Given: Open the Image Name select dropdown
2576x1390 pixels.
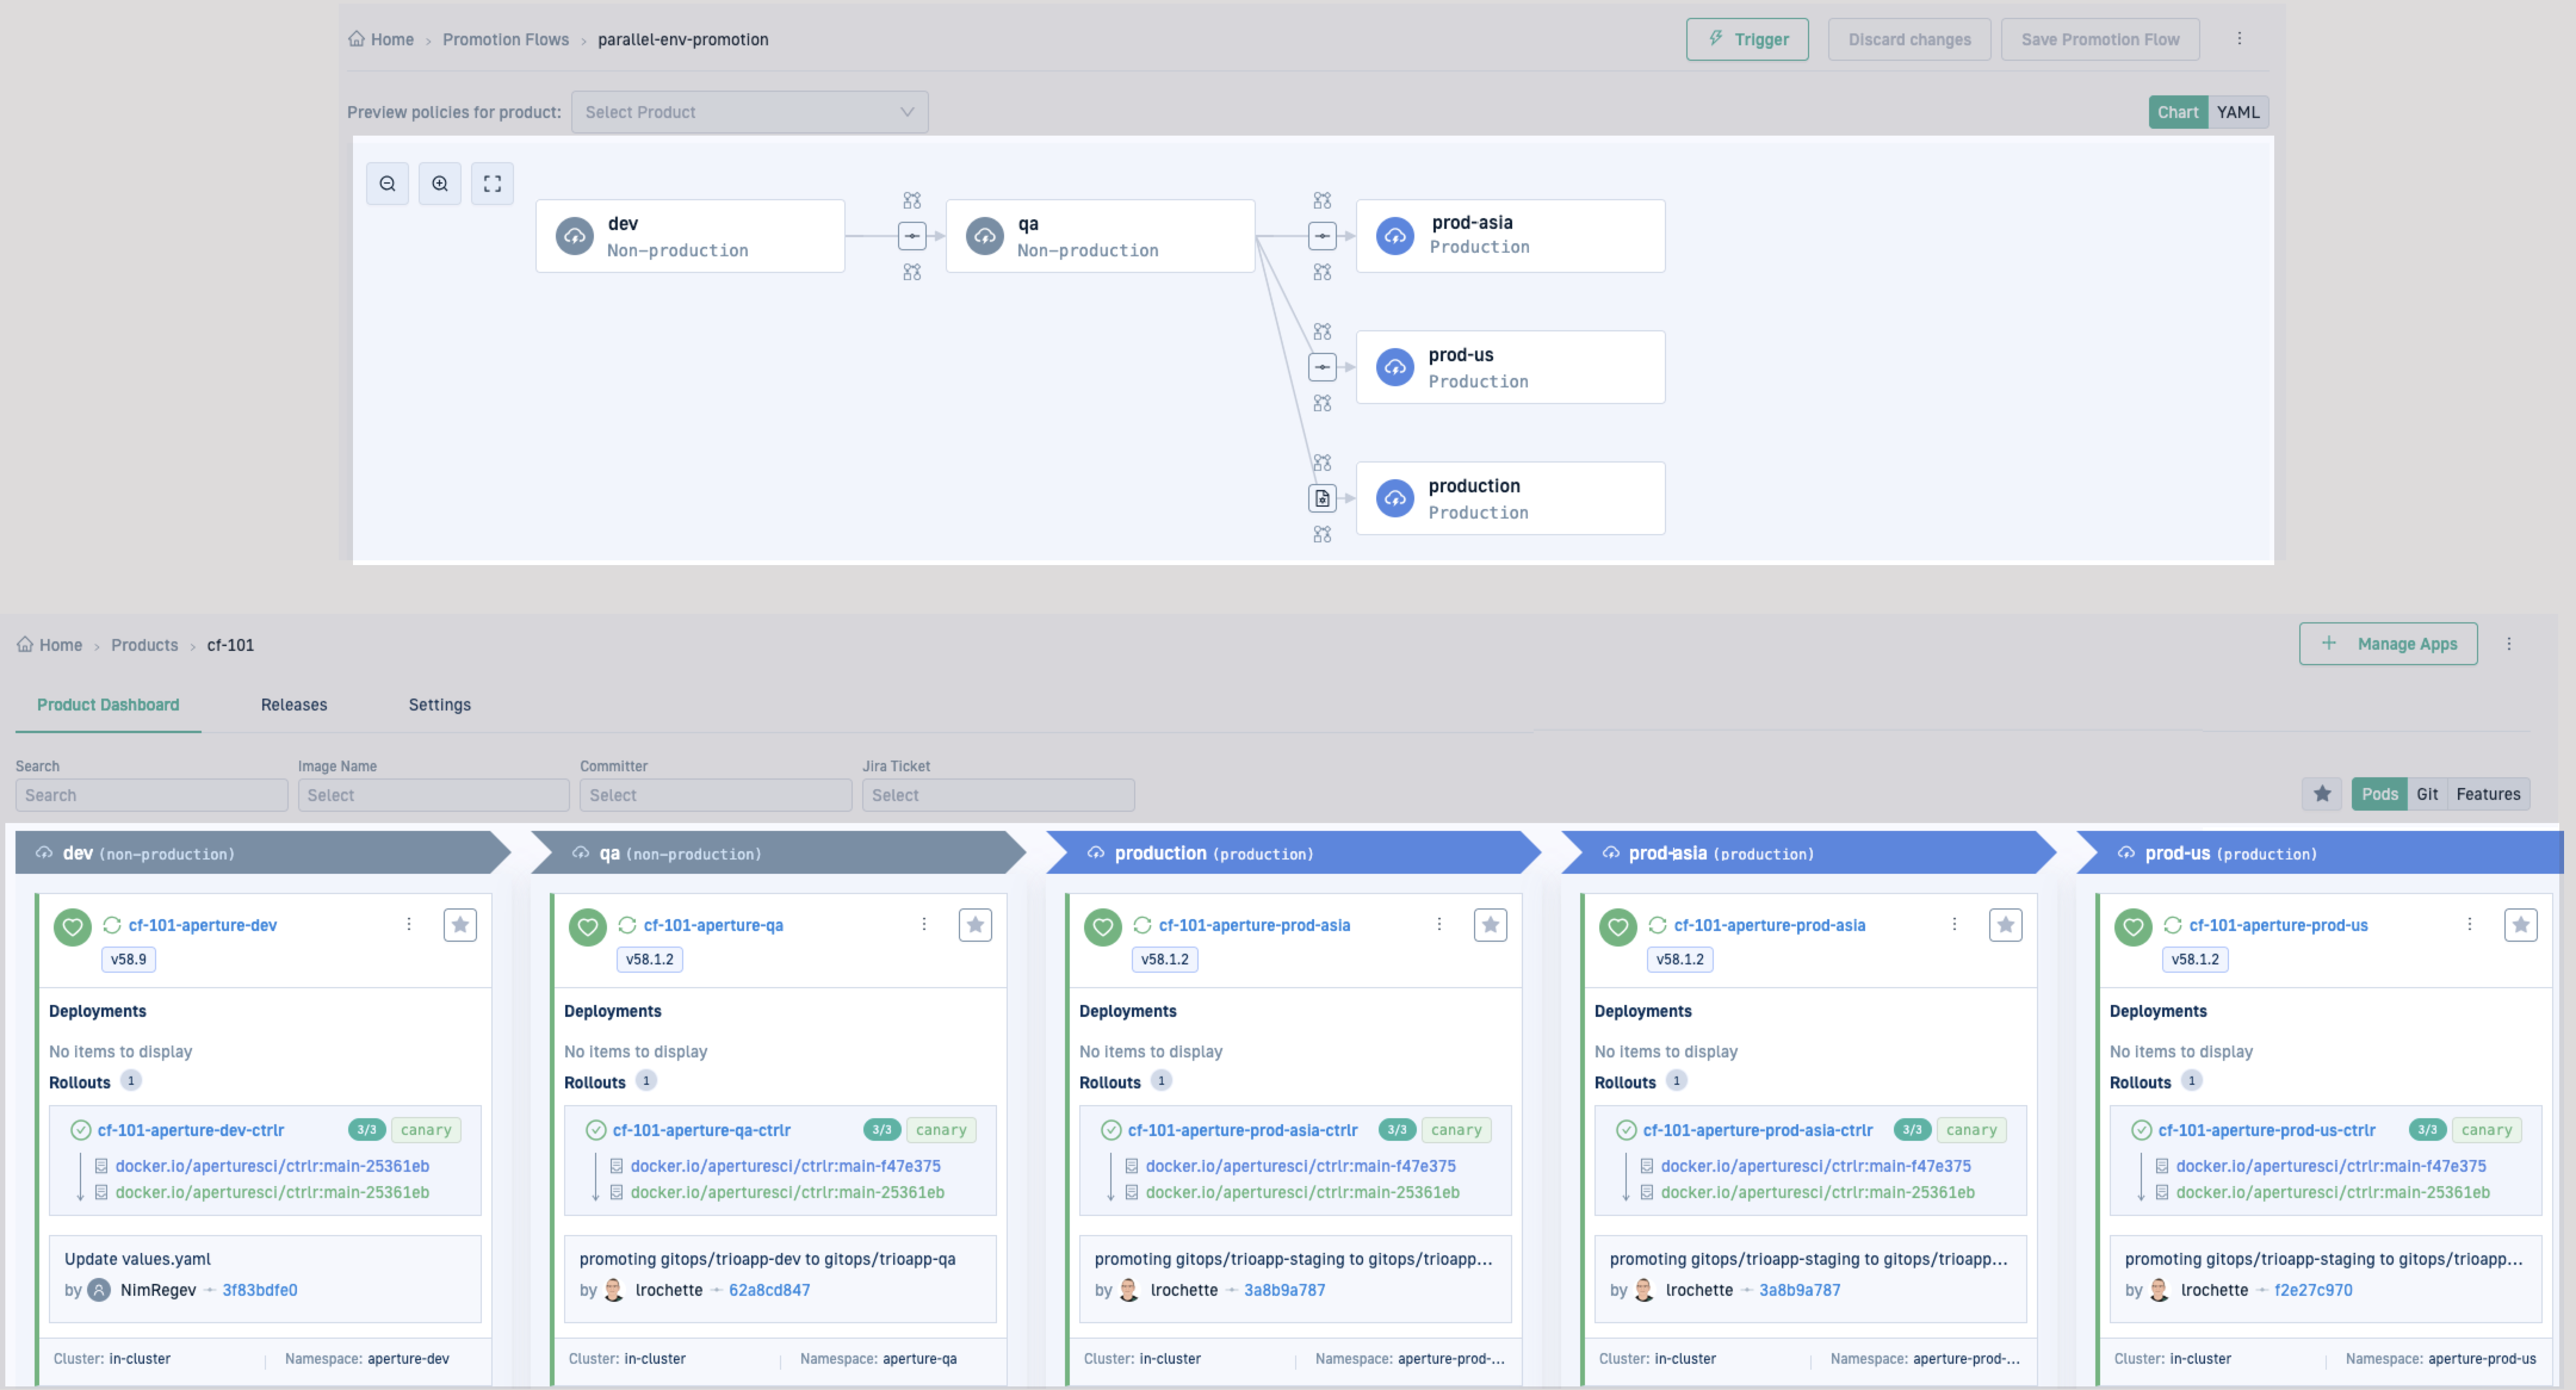Looking at the screenshot, I should pos(433,795).
